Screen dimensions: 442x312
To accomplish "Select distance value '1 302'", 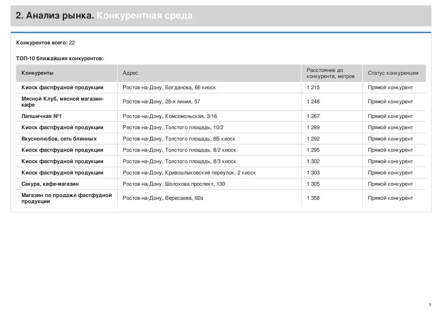I will pos(313,162).
